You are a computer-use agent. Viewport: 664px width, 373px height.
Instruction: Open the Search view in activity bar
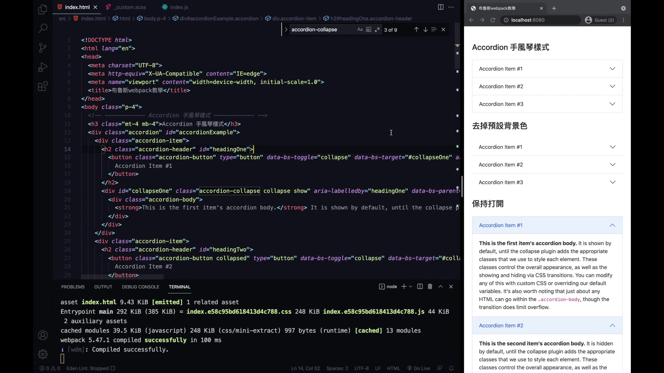tap(43, 28)
